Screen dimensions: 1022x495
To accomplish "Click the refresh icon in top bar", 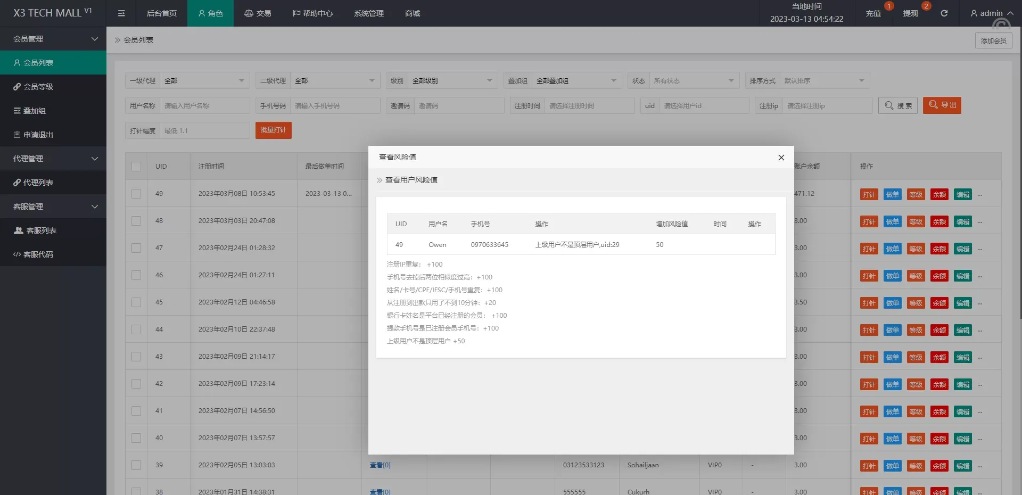I will 944,13.
